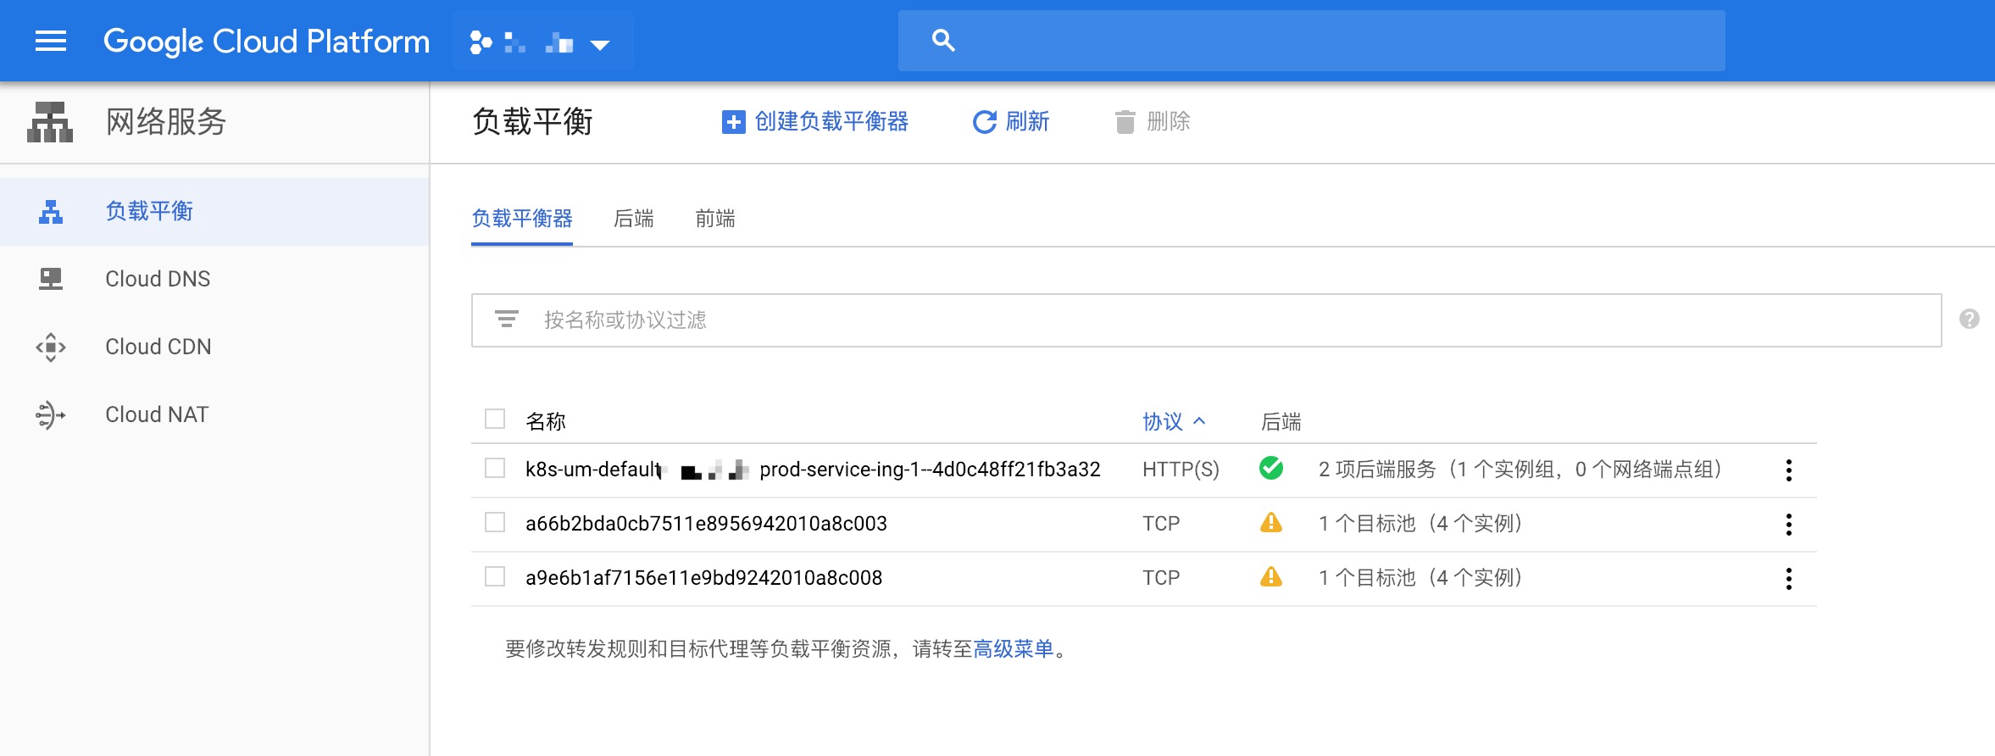Toggle the select-all checkbox in header
Image resolution: width=1995 pixels, height=756 pixels.
pyautogui.click(x=495, y=419)
